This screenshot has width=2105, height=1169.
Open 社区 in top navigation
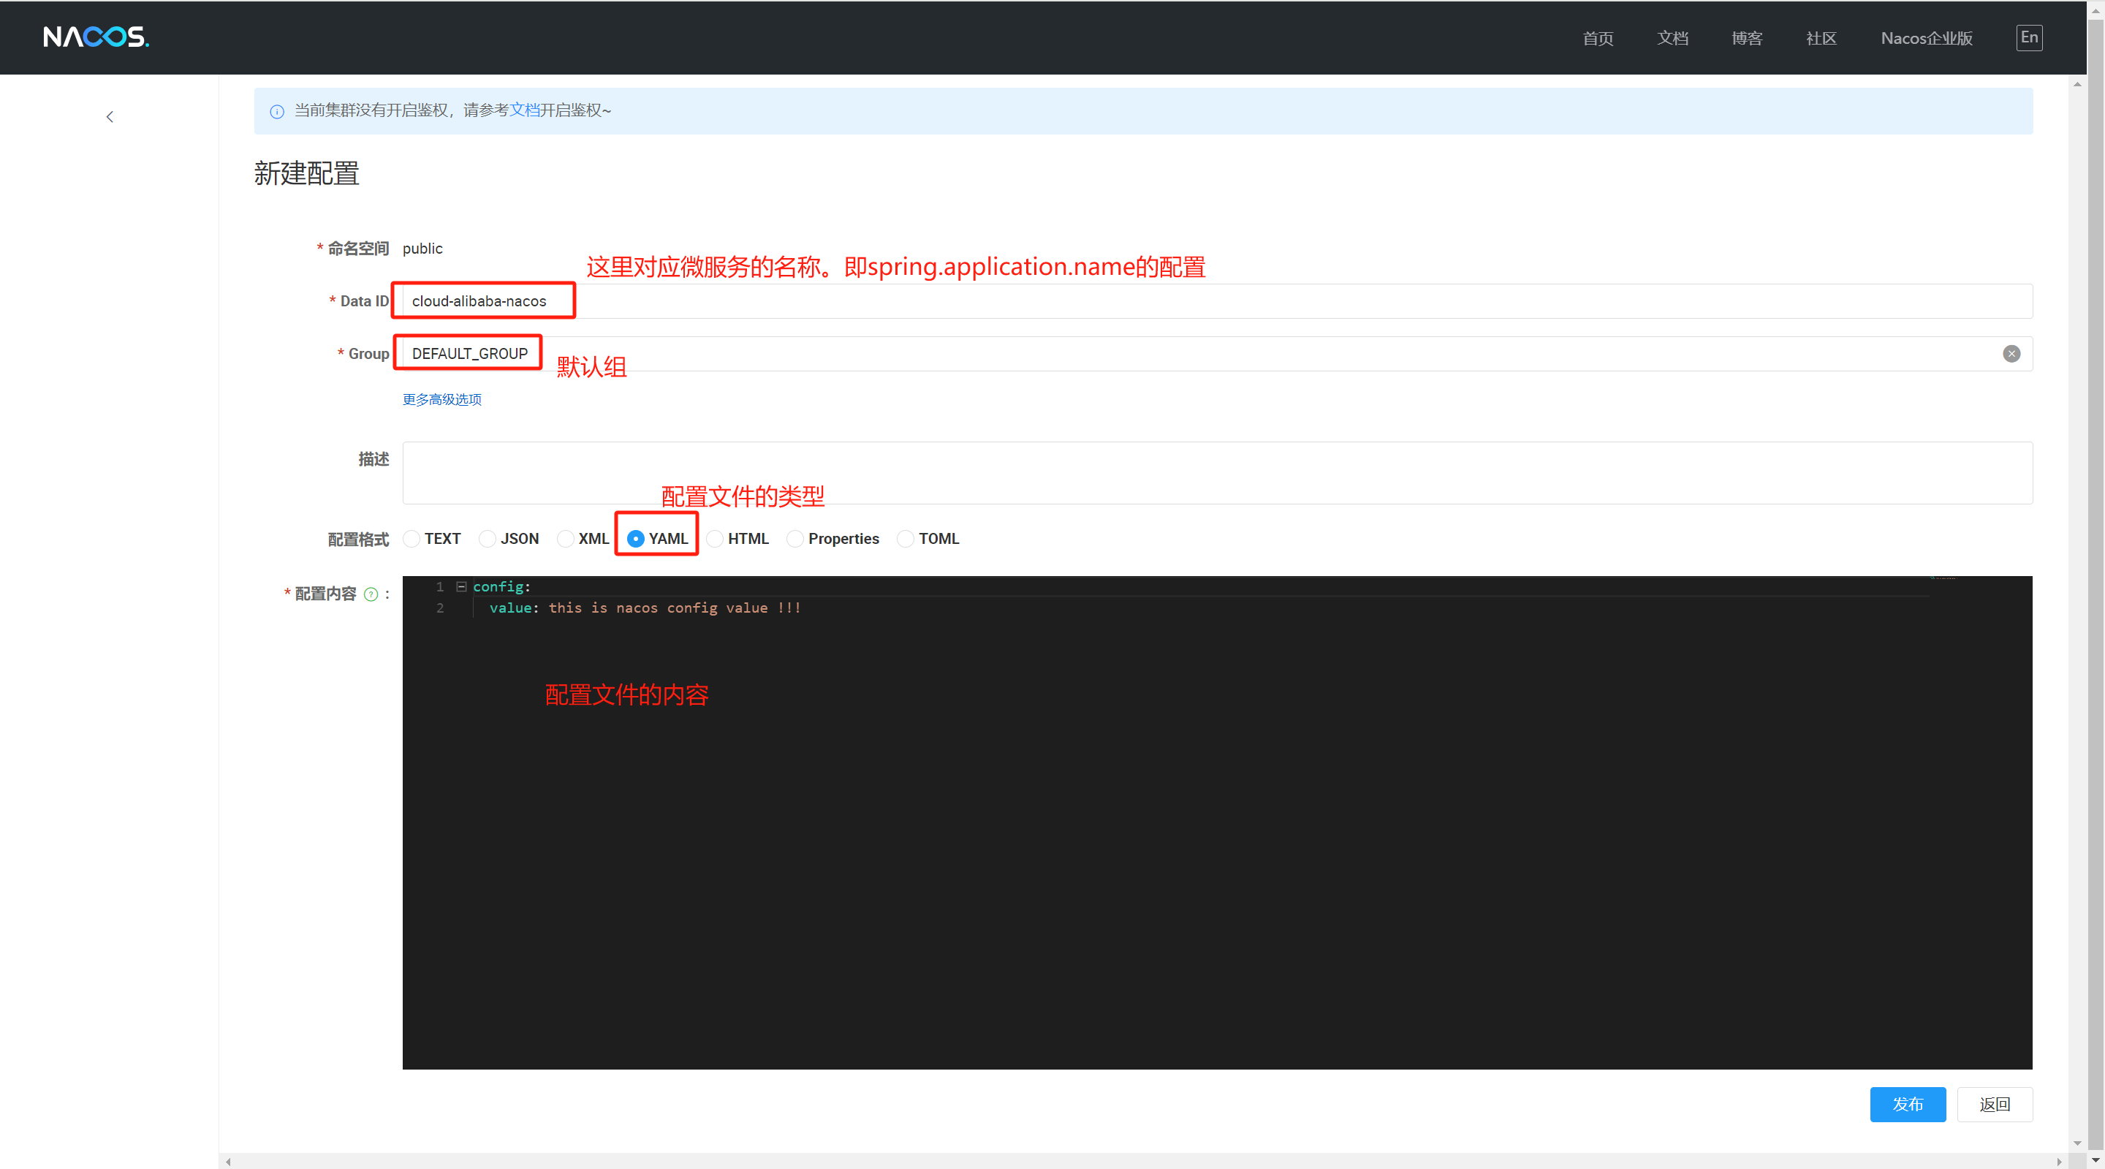coord(1821,39)
